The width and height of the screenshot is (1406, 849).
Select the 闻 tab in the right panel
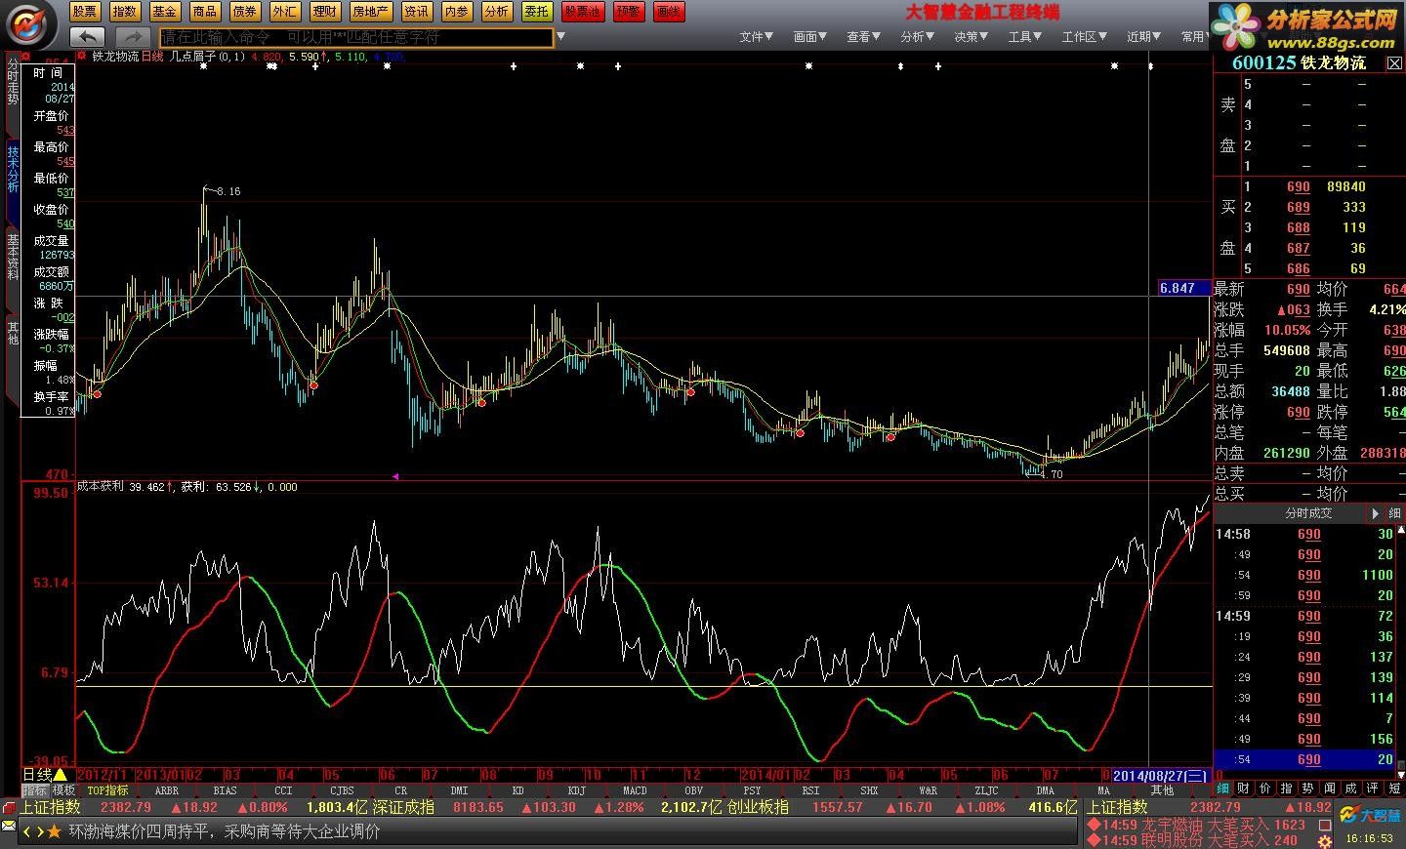(x=1329, y=788)
